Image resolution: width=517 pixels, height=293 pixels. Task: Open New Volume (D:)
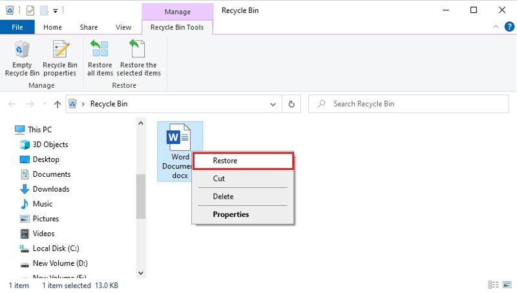coord(54,263)
